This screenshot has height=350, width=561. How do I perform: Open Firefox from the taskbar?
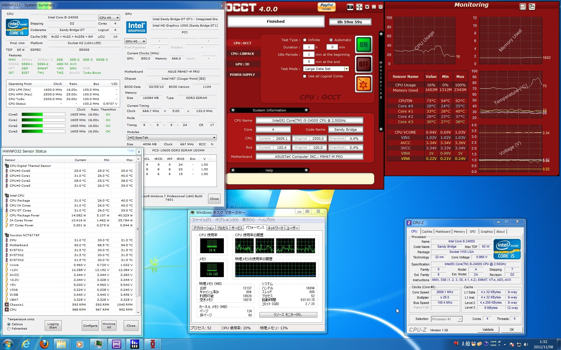[x=44, y=344]
